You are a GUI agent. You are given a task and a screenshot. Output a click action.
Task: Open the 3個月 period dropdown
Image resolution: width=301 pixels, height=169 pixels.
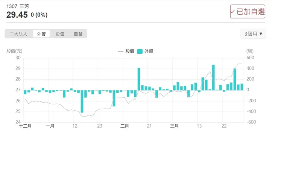253,34
